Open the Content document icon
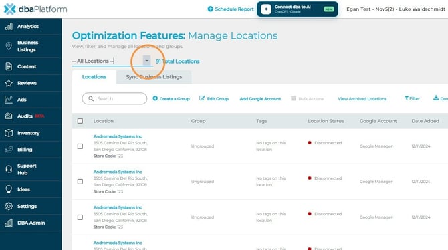The width and height of the screenshot is (448, 250). [9, 66]
